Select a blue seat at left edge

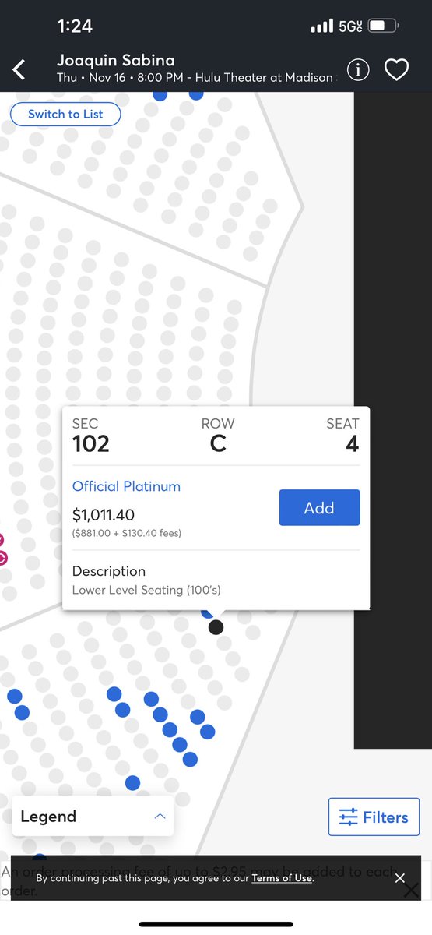[x=14, y=696]
